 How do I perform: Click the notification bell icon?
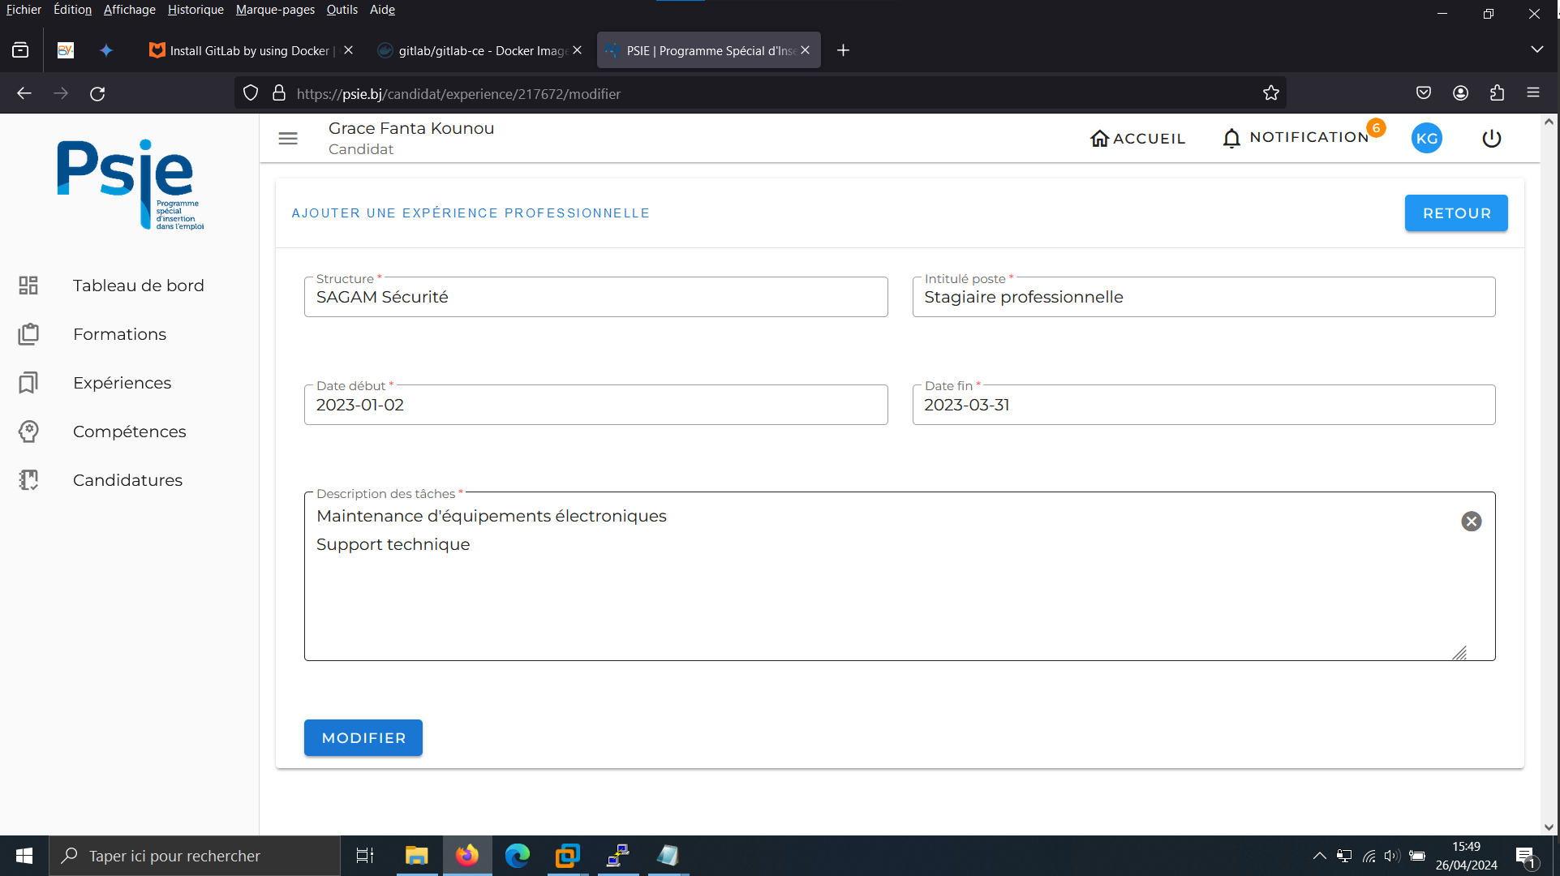coord(1231,138)
